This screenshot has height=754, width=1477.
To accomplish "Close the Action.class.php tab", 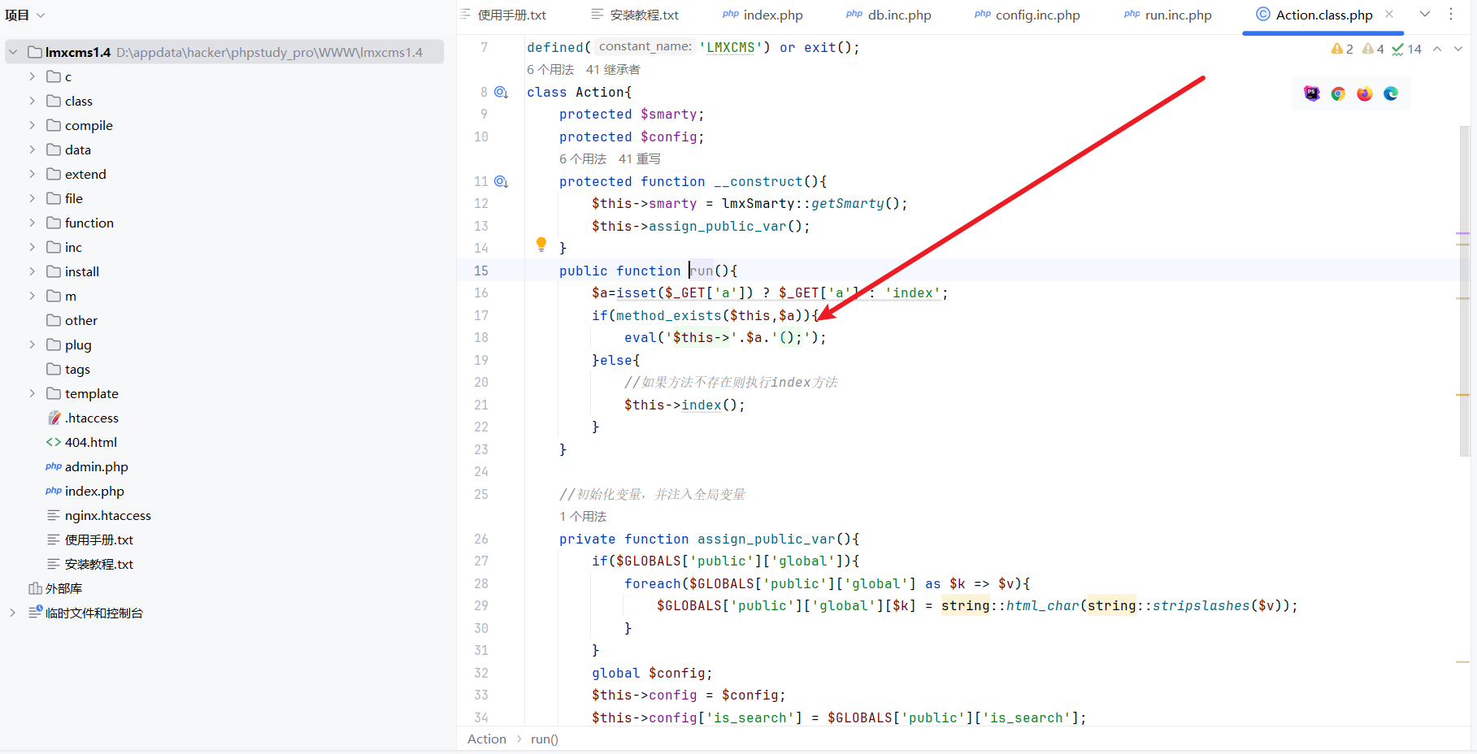I will point(1389,15).
